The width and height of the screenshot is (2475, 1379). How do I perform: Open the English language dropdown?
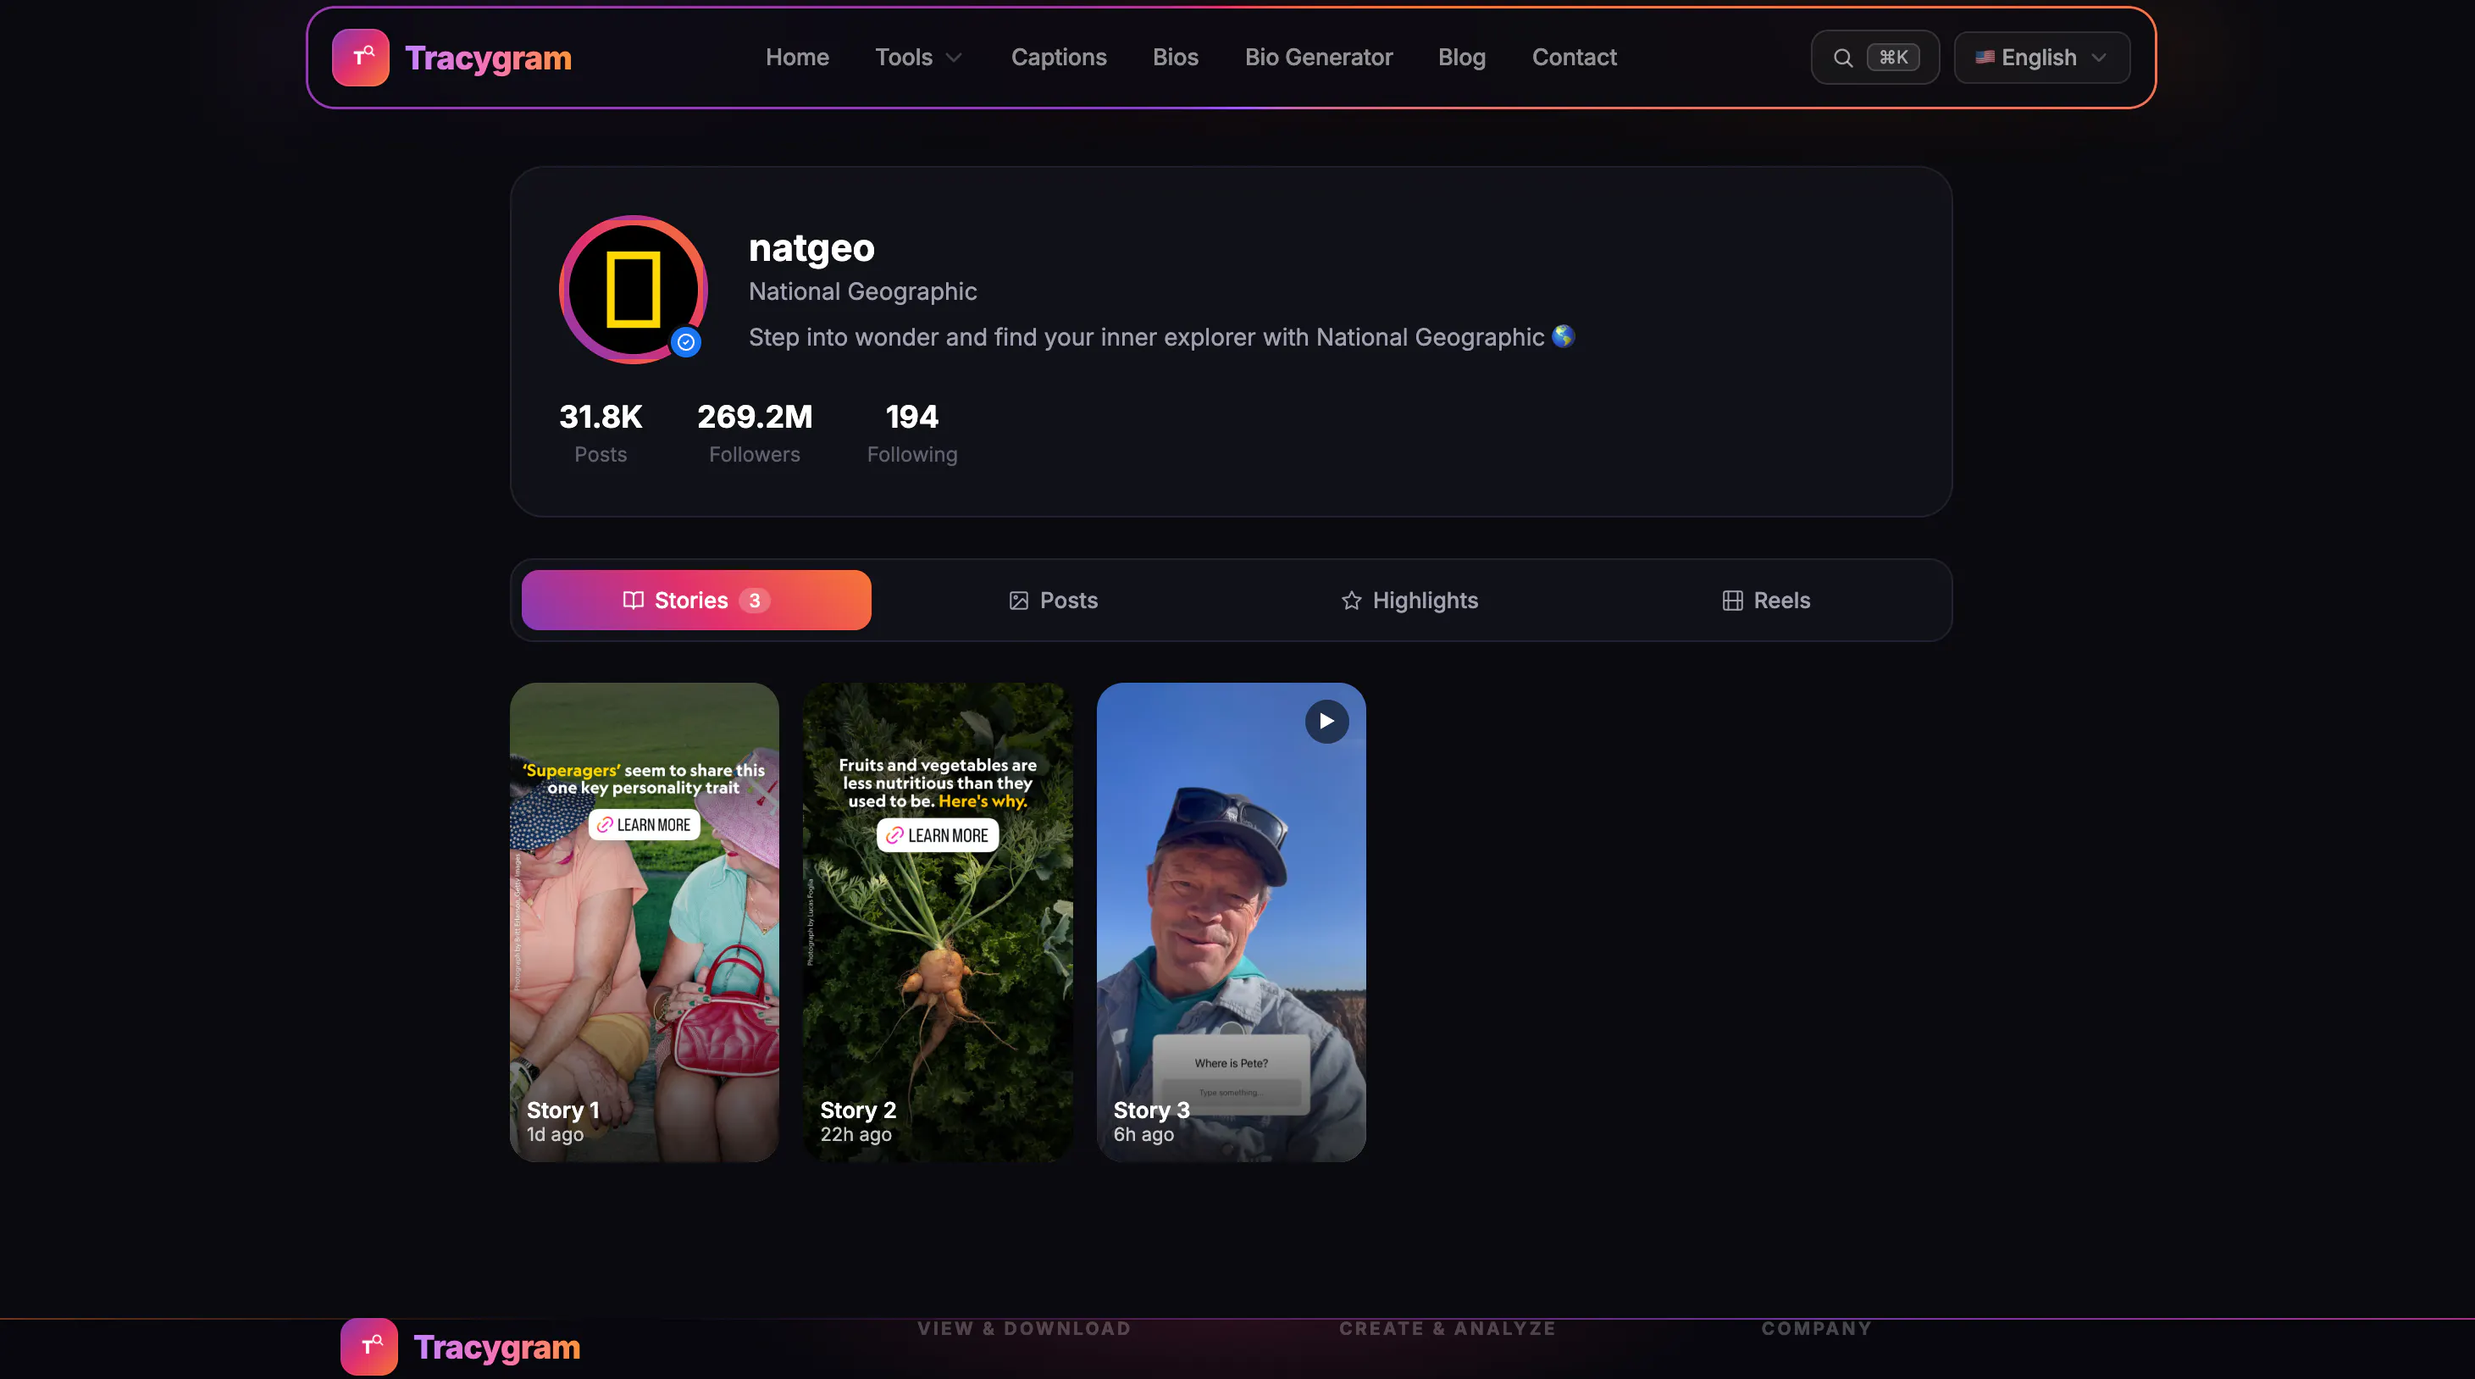[x=2041, y=58]
